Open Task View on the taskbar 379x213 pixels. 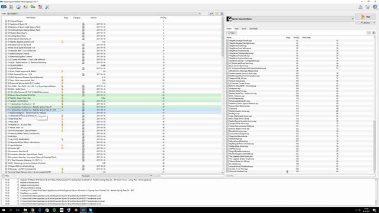coord(18,210)
